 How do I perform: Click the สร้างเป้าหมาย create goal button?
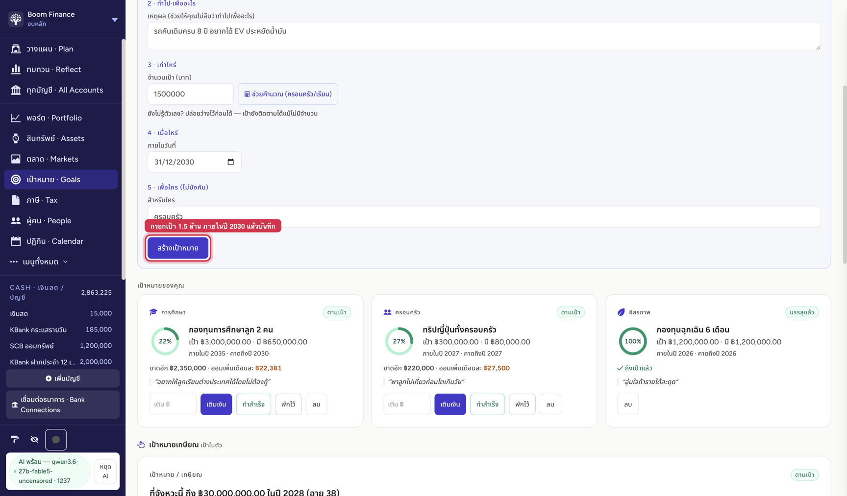click(x=178, y=248)
